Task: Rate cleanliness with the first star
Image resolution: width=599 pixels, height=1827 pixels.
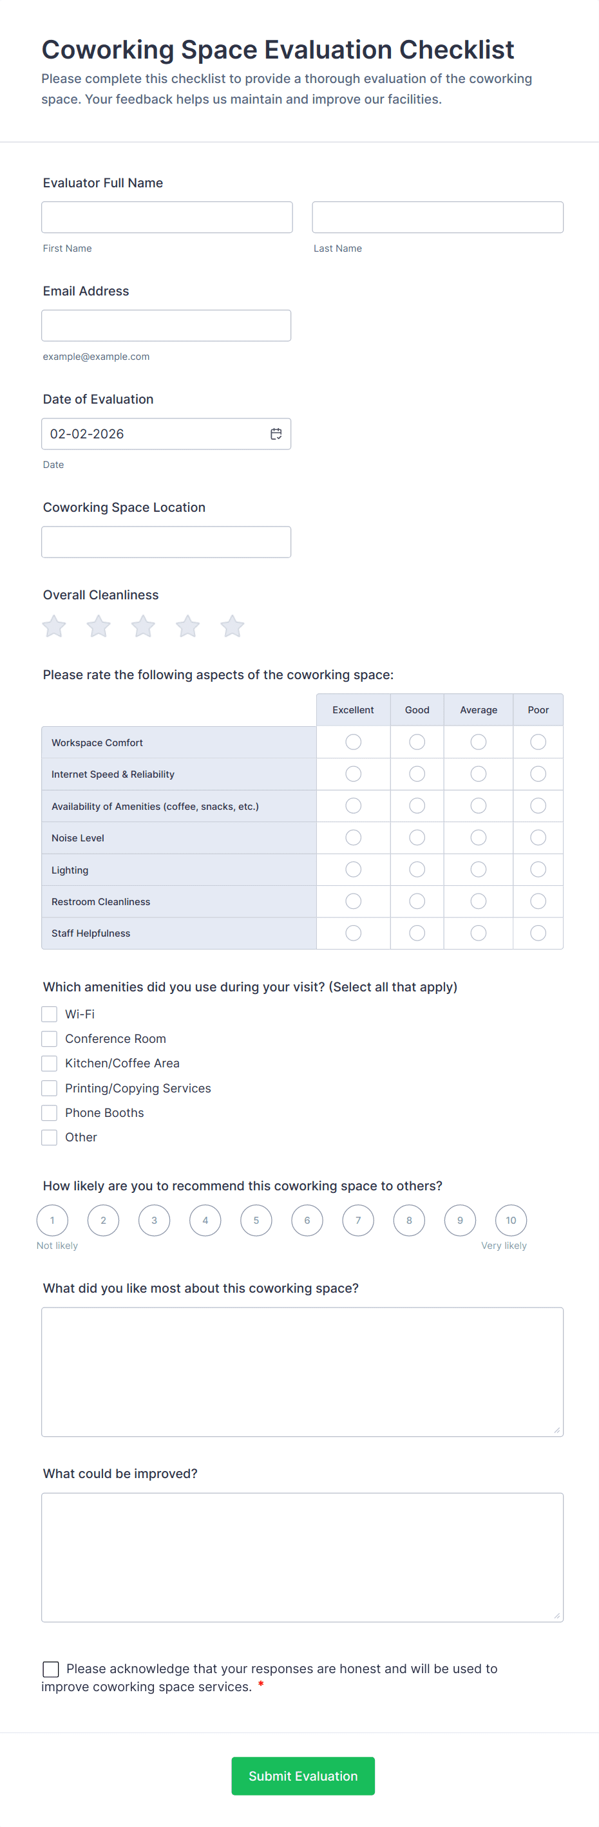Action: tap(54, 626)
